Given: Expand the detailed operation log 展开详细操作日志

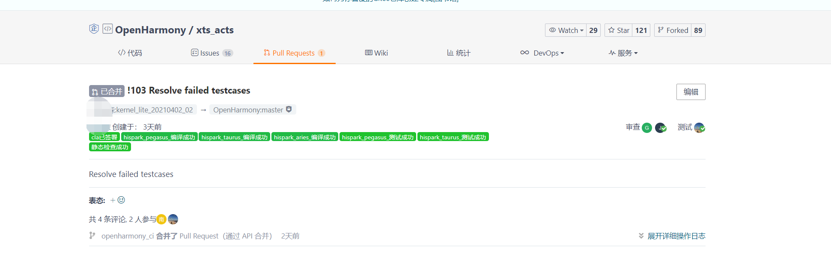Looking at the screenshot, I should pos(672,236).
